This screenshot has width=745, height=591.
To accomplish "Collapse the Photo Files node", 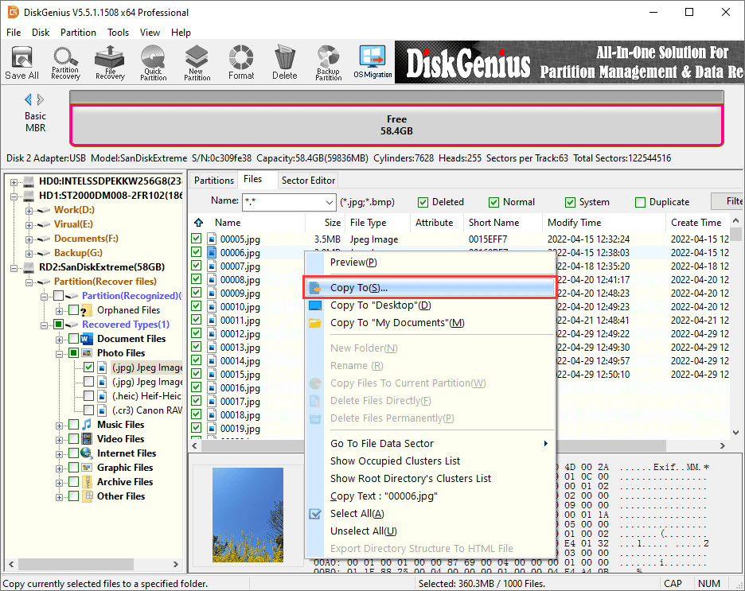I will coord(59,354).
